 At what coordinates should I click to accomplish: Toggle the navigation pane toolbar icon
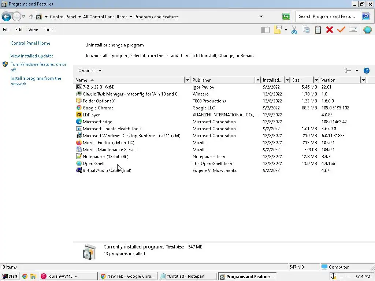[x=266, y=30]
